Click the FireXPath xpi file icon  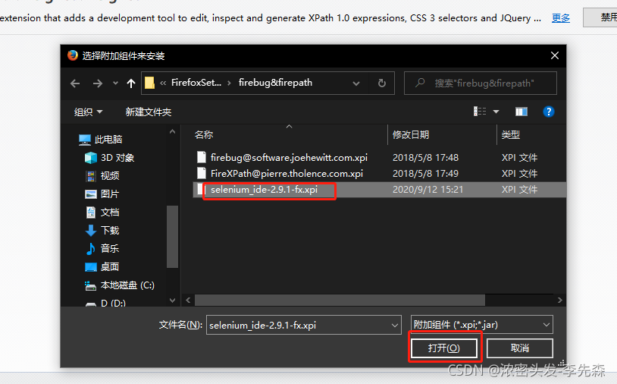[x=202, y=173]
